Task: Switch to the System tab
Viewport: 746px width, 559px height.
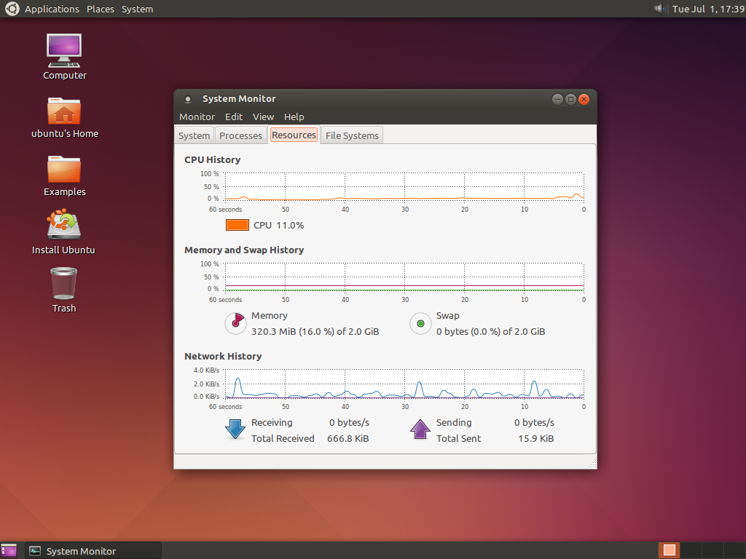Action: [x=194, y=135]
